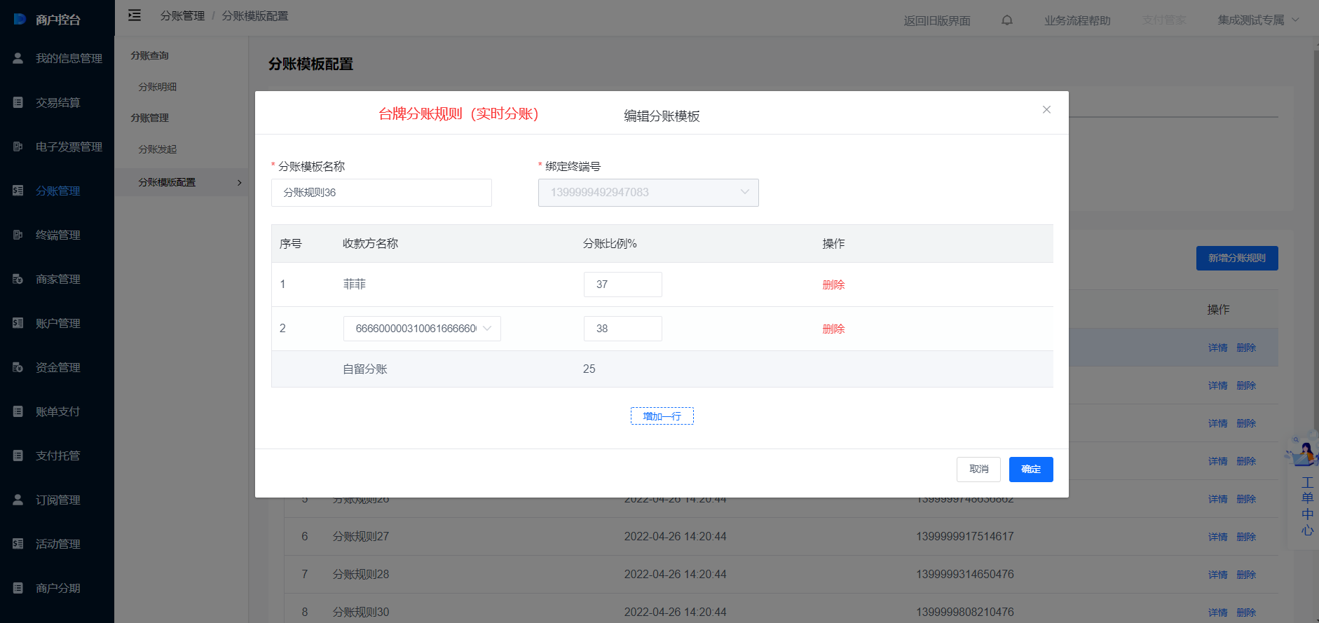Click the 分账管理 sidebar icon
The height and width of the screenshot is (623, 1319).
(x=18, y=191)
